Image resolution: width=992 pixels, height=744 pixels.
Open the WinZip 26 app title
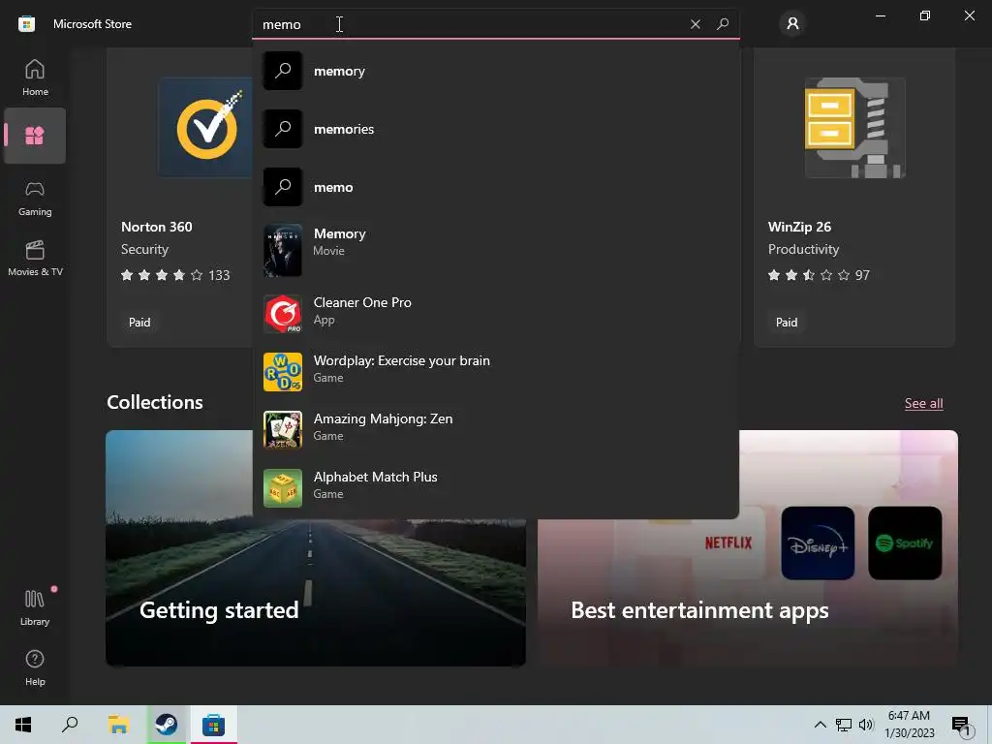pos(799,227)
